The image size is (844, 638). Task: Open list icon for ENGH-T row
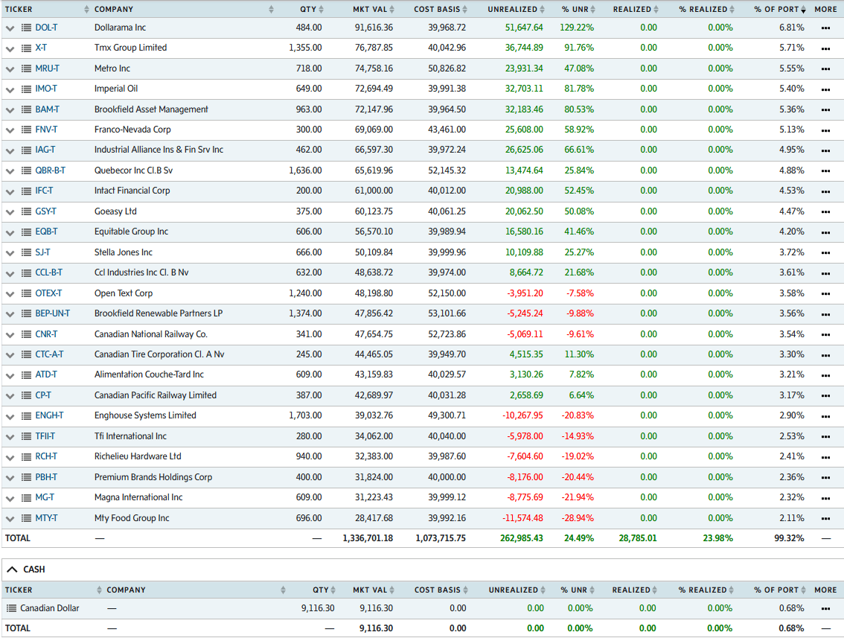coord(26,416)
